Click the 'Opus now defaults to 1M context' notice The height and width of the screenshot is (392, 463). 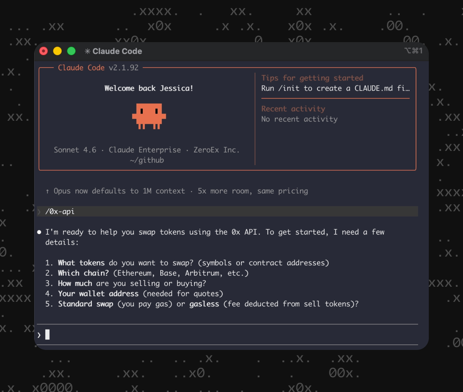coord(181,191)
